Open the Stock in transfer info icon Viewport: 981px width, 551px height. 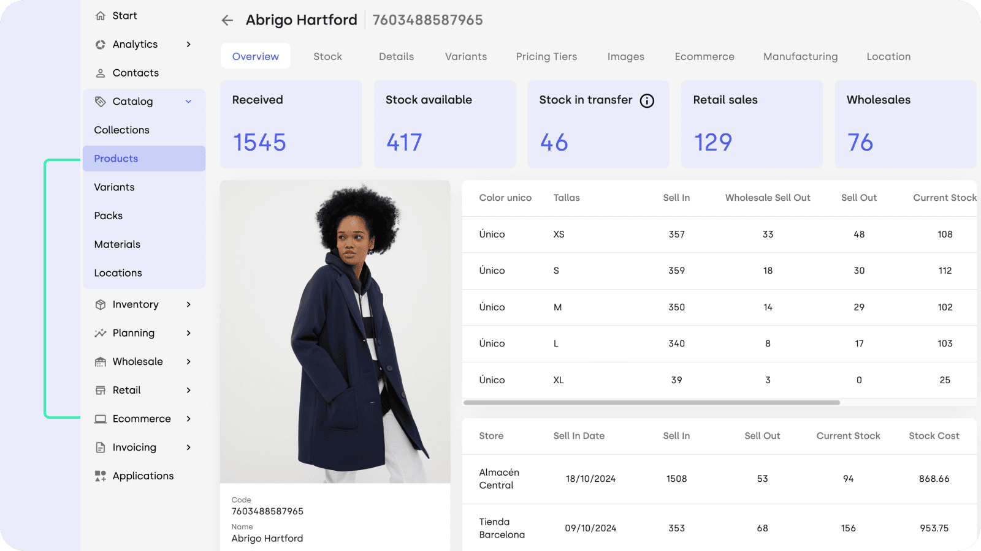click(647, 101)
